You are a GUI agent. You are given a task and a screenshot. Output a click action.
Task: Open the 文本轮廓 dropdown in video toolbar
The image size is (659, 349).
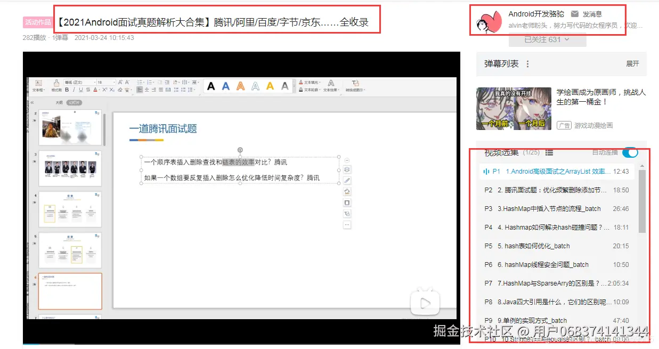(x=310, y=90)
